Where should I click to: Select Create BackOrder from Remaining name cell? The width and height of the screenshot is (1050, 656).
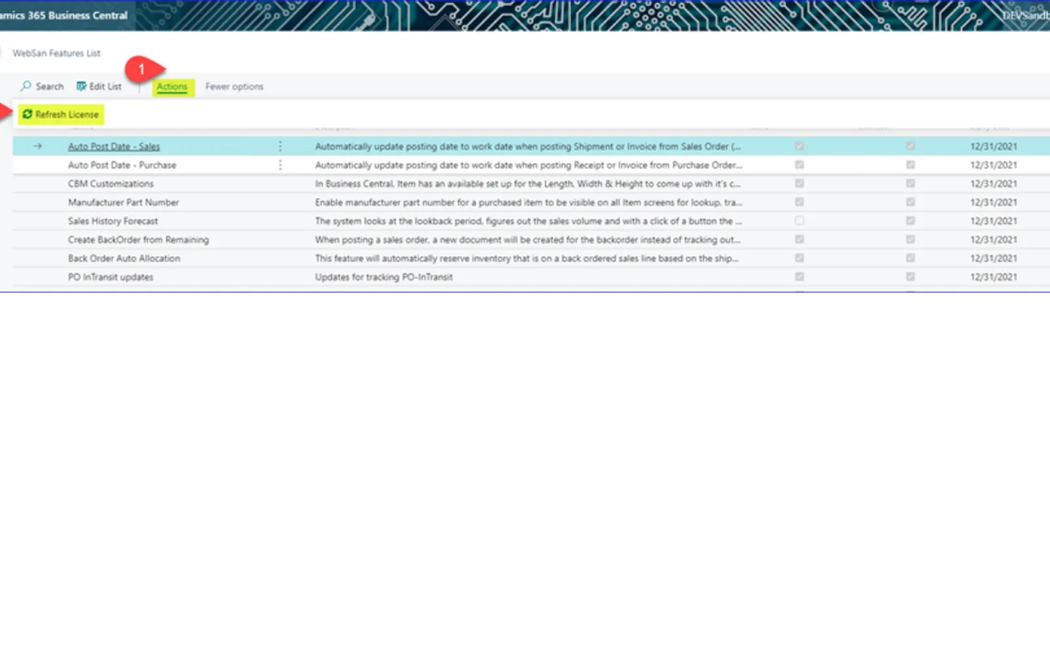pyautogui.click(x=138, y=240)
